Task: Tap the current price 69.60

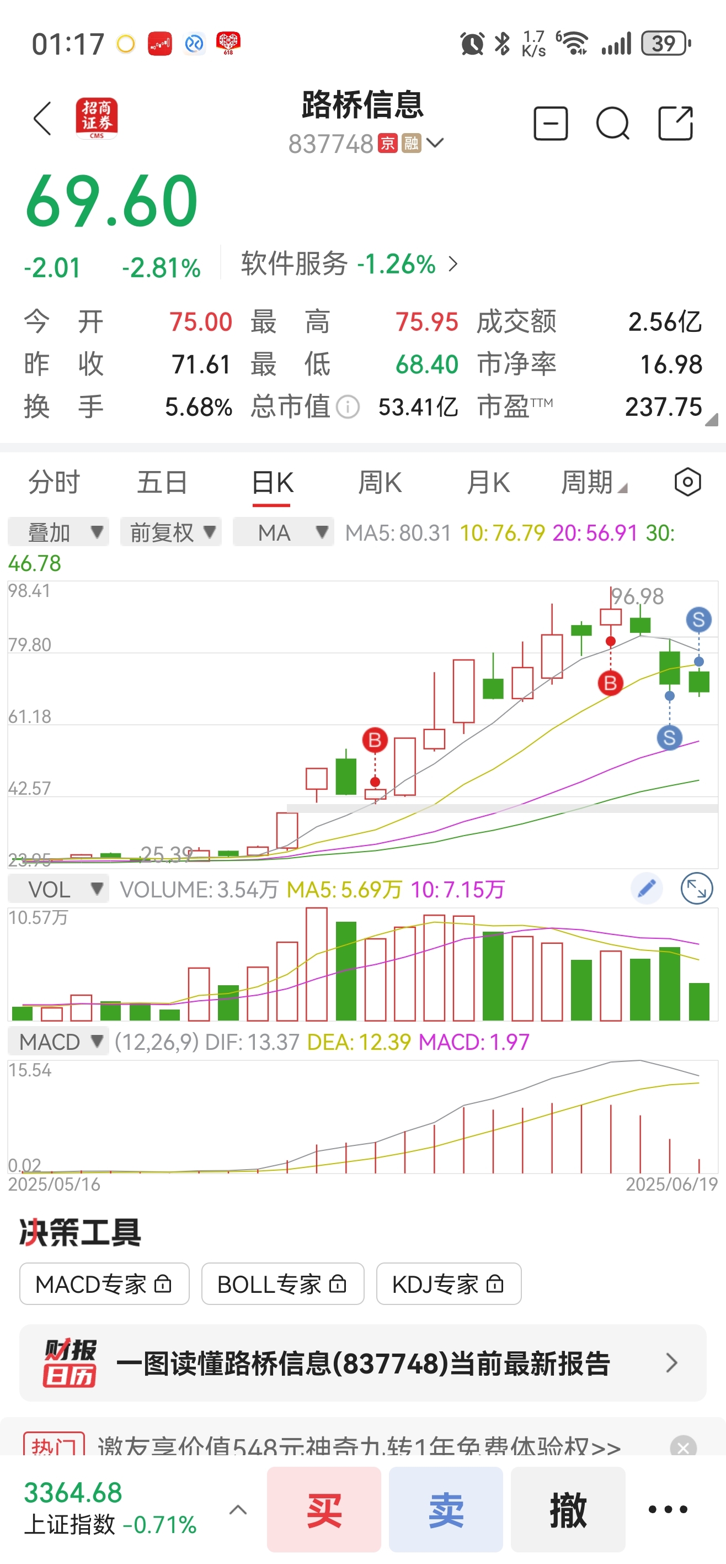Action: tap(111, 201)
